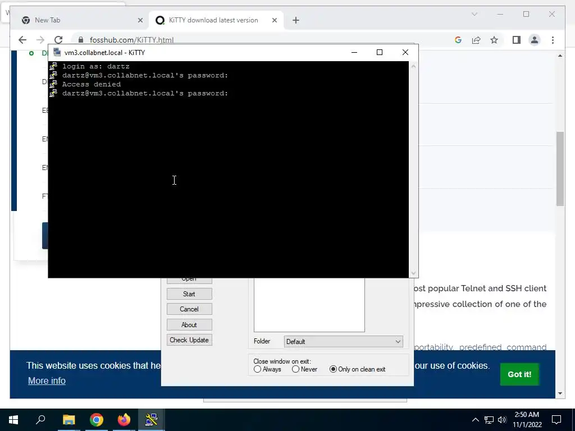575x431 pixels.
Task: Click inside the KiTTY terminal area
Action: (229, 169)
